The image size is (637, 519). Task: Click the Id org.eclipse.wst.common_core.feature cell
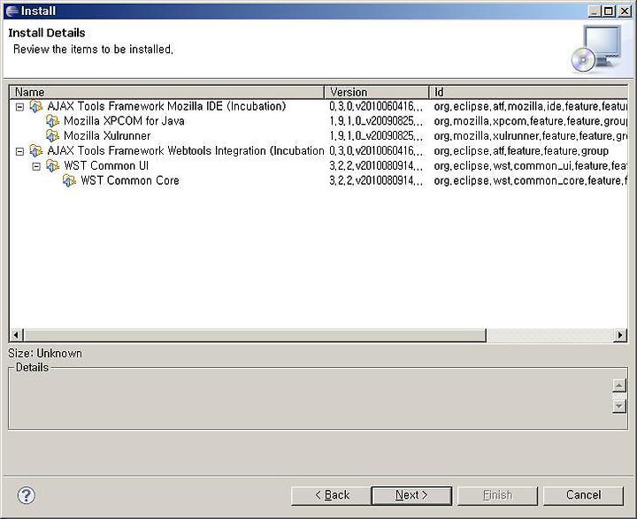[531, 180]
